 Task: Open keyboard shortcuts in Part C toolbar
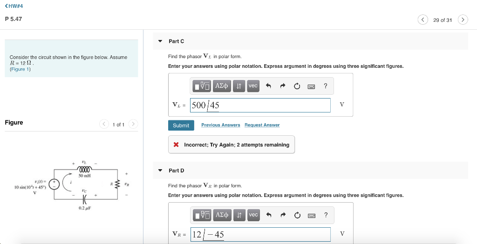point(311,86)
